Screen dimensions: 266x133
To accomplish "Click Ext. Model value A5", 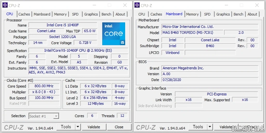I will [x=79, y=62].
